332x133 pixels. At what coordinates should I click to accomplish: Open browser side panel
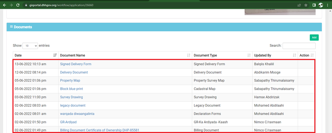click(x=314, y=5)
